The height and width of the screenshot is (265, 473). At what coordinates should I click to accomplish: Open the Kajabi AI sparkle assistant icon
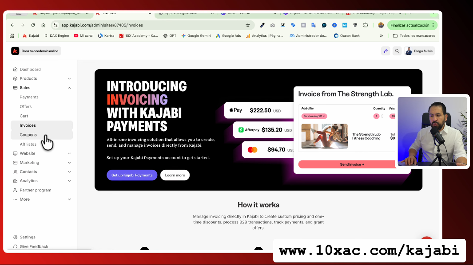click(x=386, y=51)
